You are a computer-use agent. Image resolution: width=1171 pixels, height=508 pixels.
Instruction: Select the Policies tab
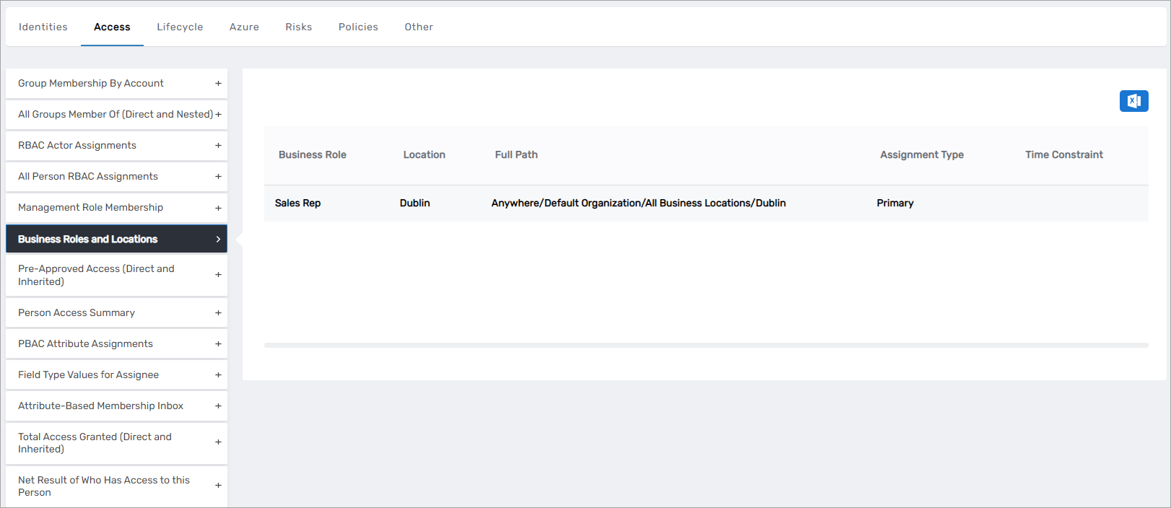click(x=358, y=27)
